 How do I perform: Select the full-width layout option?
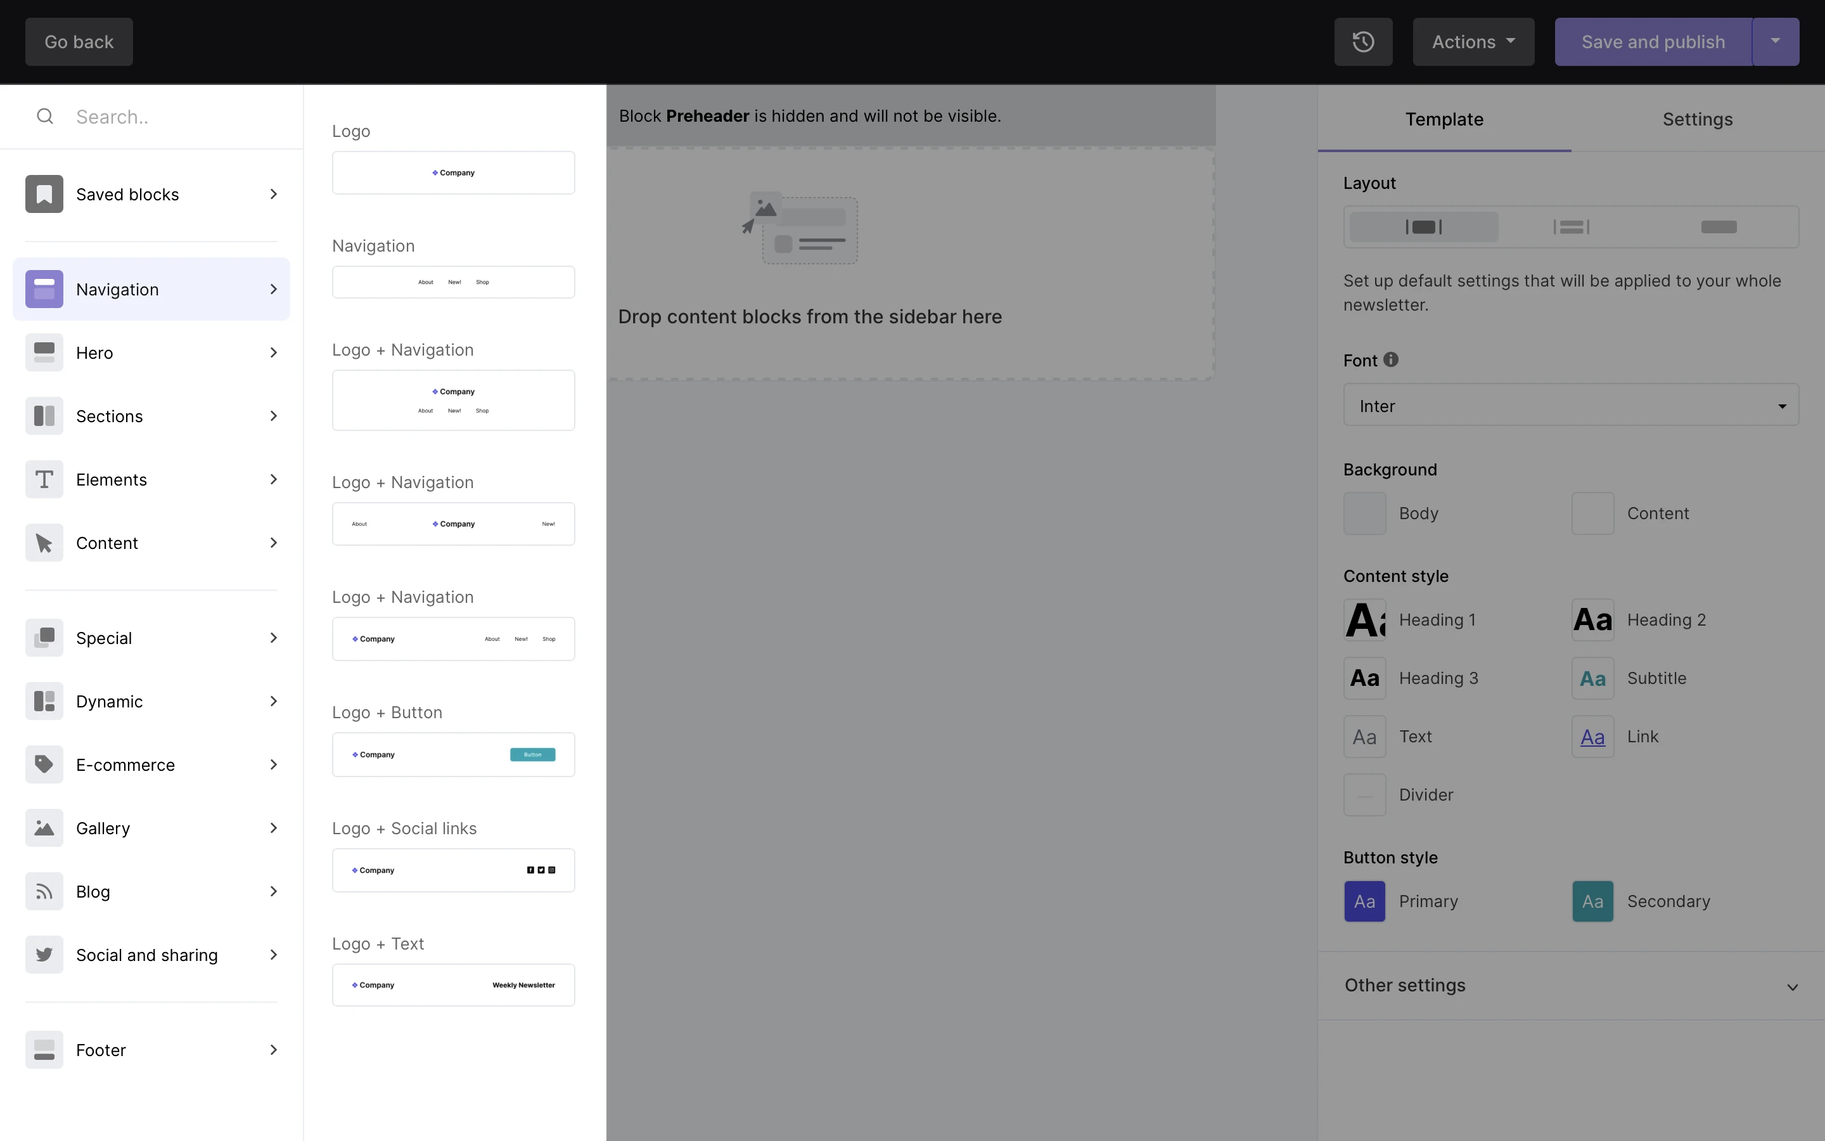point(1718,227)
